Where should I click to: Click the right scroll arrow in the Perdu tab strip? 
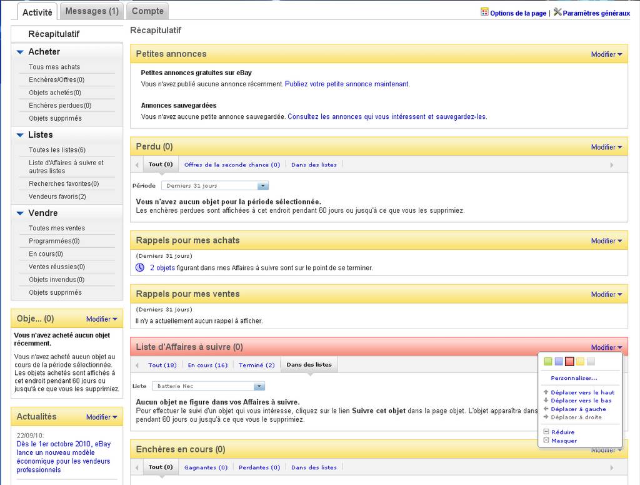pyautogui.click(x=611, y=165)
